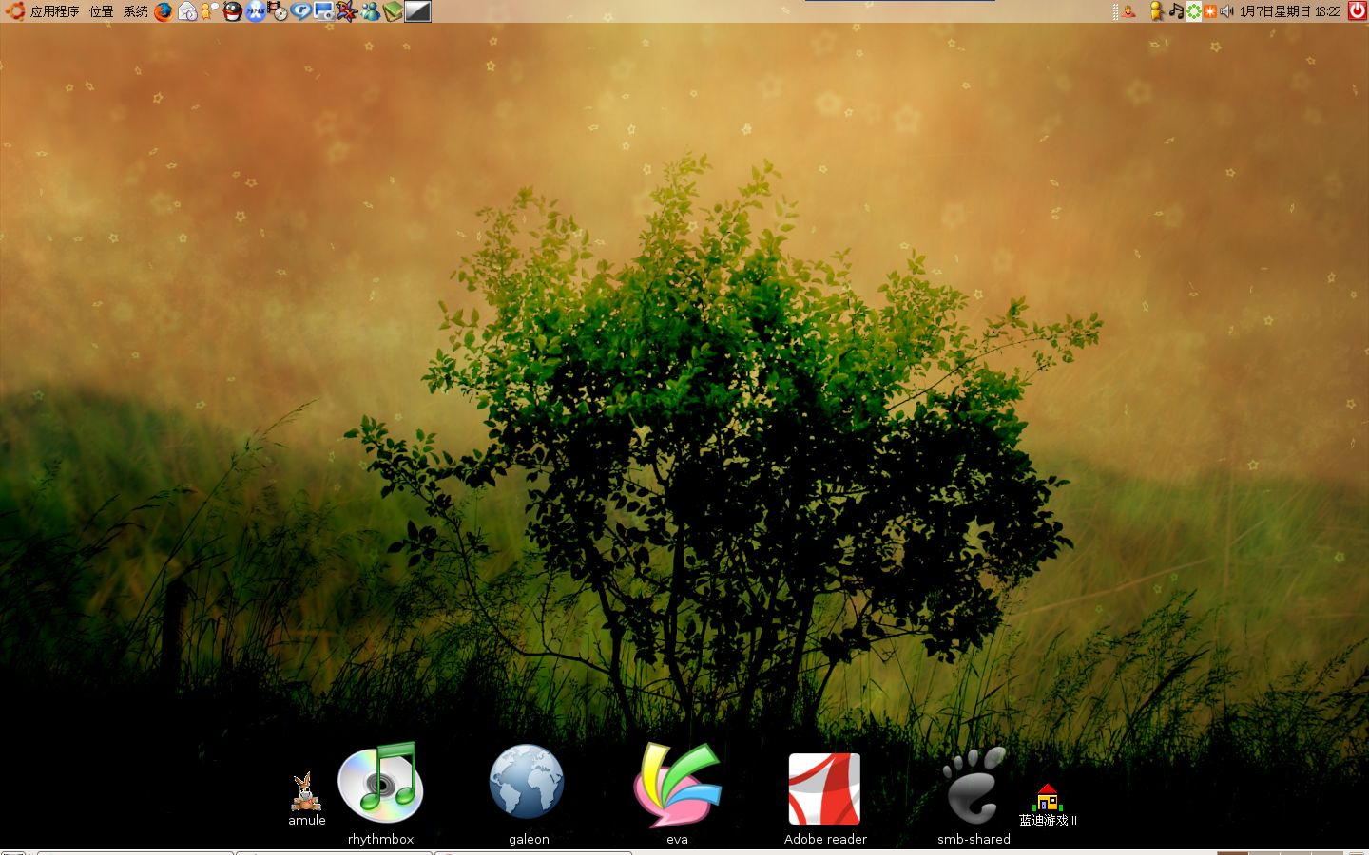Launch the colorful star-shaped application
The height and width of the screenshot is (855, 1369).
pos(347,11)
